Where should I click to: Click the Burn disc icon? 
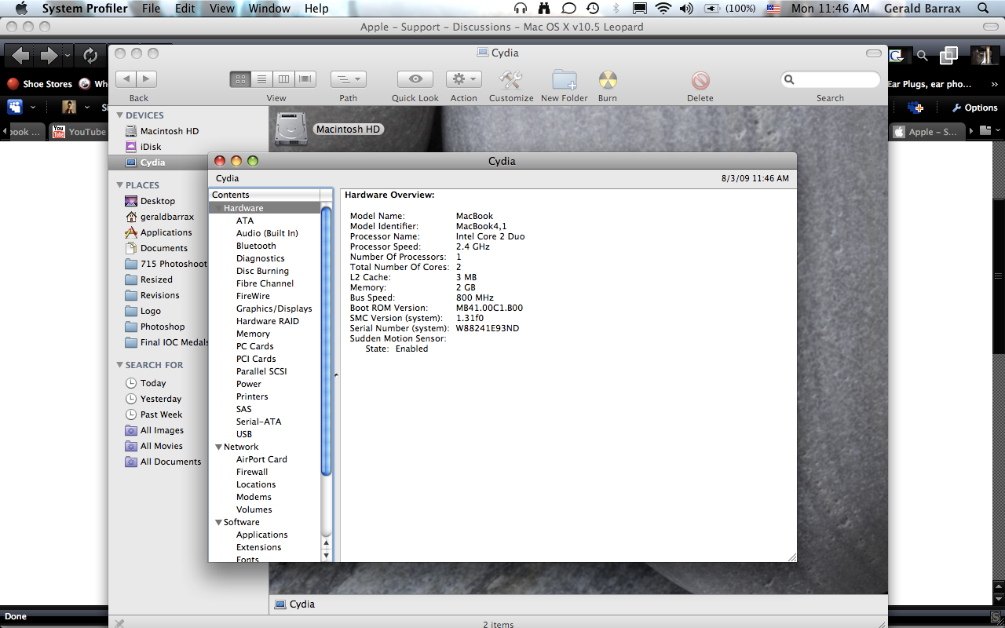click(x=607, y=79)
